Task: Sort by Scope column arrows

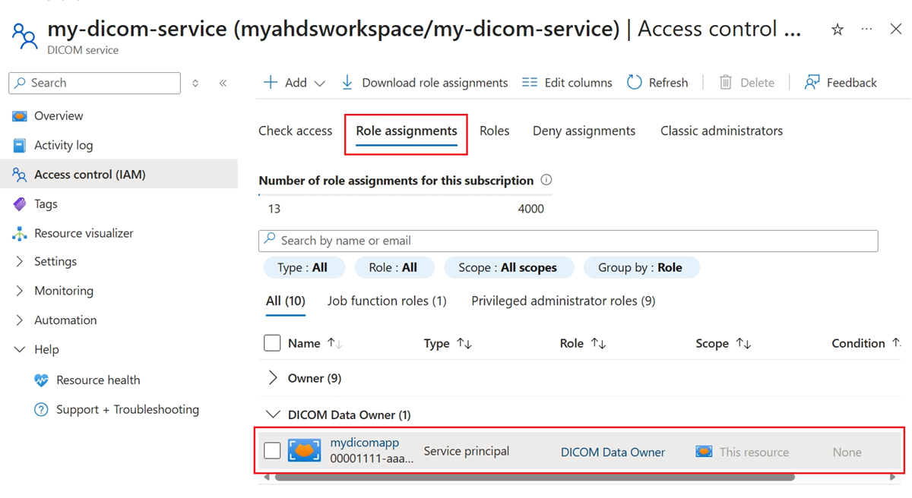Action: 743,344
